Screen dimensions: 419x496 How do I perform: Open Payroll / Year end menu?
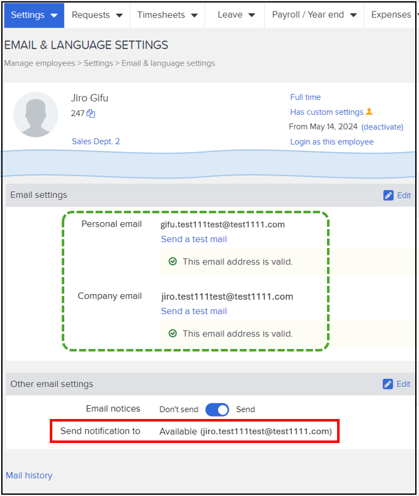[314, 15]
